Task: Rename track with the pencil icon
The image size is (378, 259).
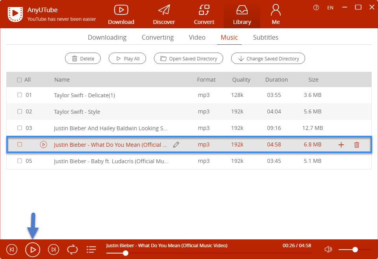Action: pos(176,144)
